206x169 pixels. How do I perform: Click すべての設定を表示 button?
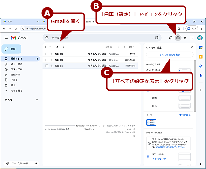tap(170, 55)
